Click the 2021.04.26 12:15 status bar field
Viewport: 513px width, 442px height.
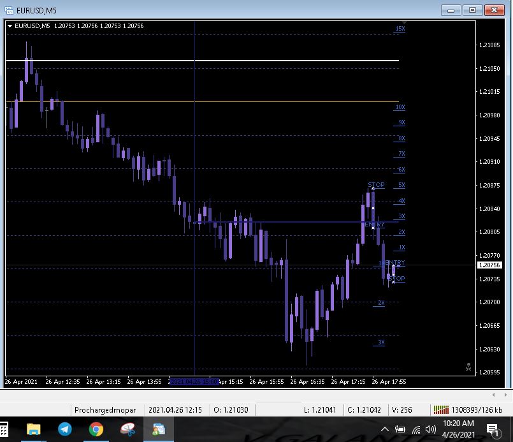pos(175,410)
